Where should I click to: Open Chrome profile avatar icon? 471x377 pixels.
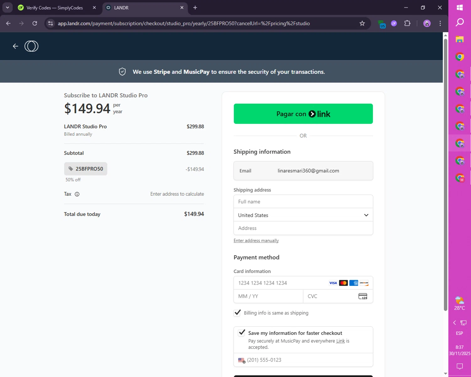click(x=427, y=23)
